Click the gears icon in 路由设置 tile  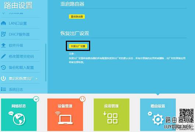click(156, 118)
